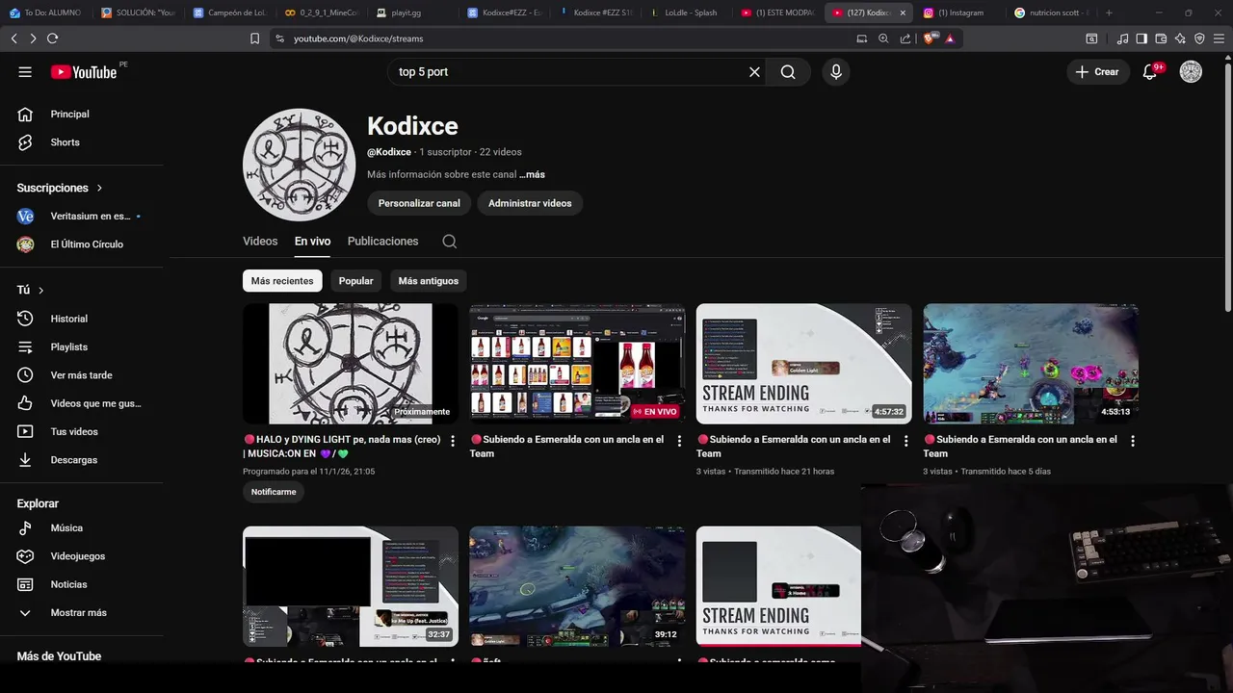Filter streams by Popular
This screenshot has width=1233, height=693.
click(x=355, y=281)
